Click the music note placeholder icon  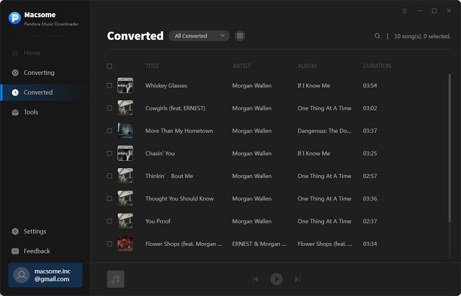116,279
